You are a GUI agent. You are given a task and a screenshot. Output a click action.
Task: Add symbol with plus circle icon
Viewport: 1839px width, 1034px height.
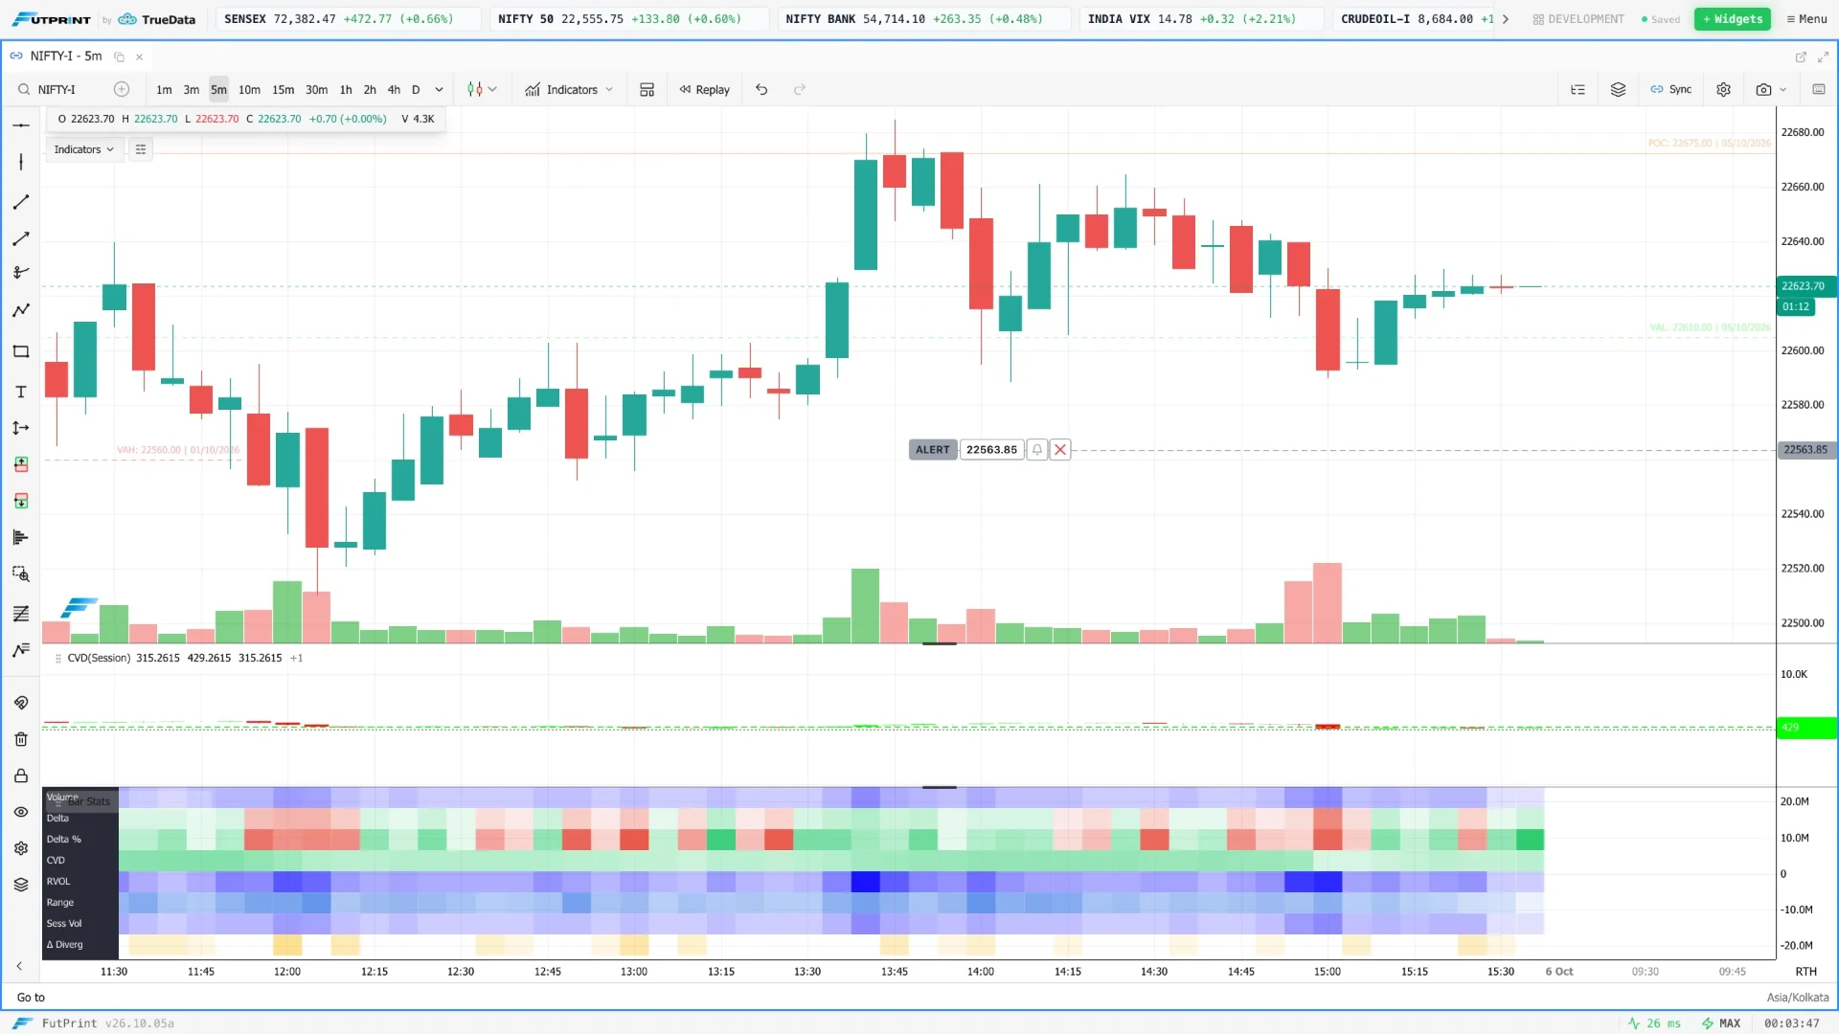coord(122,89)
